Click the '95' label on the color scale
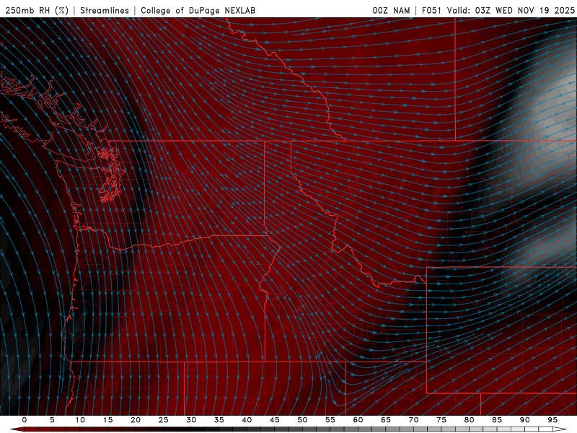Viewport: 577px width, 433px height. point(552,420)
